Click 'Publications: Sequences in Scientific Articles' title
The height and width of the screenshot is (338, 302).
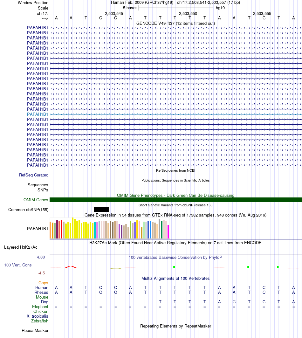175,180
